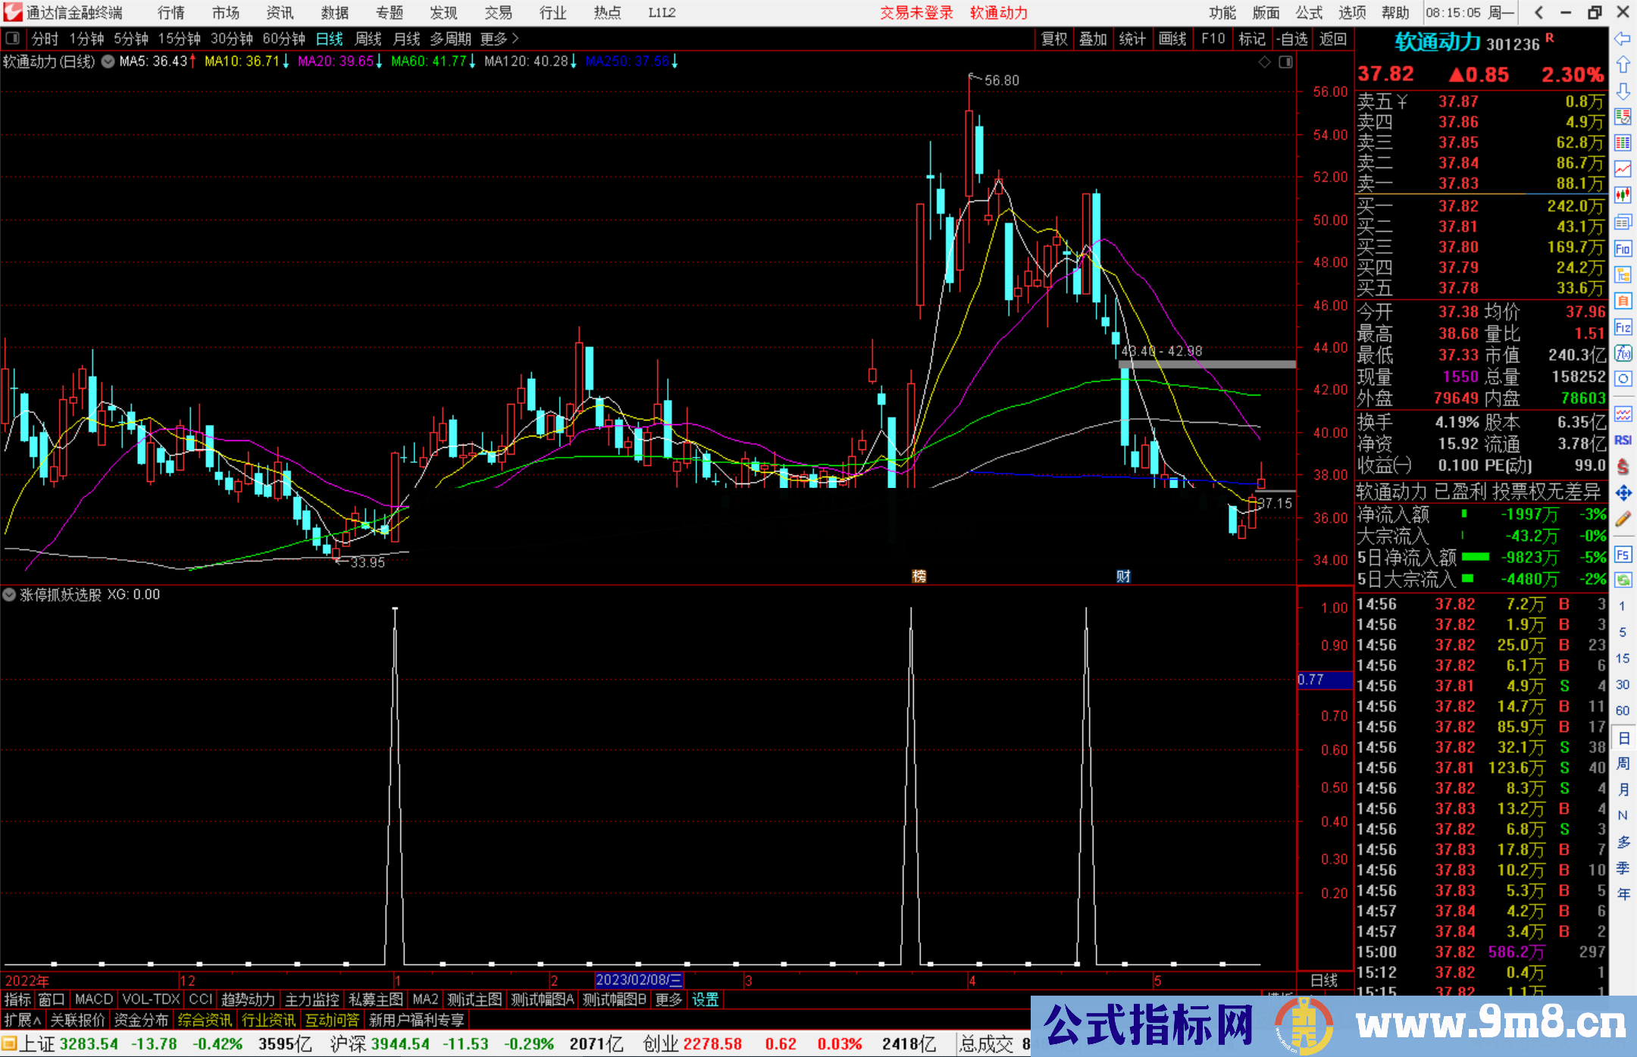The image size is (1637, 1057).
Task: Click the gray 43.40-42.98 gap bar
Action: point(1207,364)
